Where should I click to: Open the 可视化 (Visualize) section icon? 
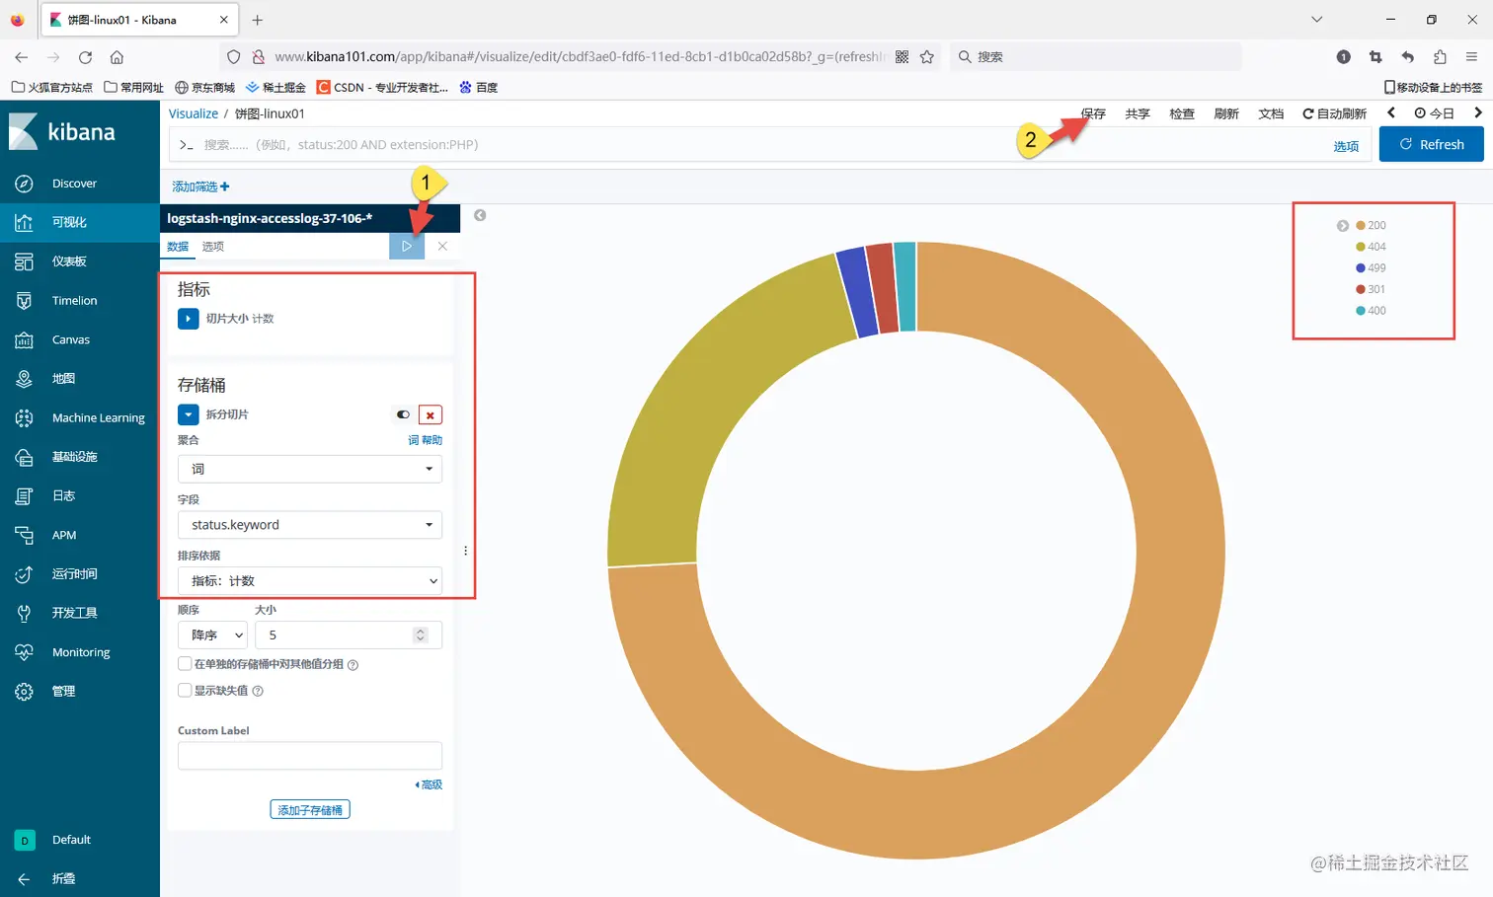click(24, 223)
